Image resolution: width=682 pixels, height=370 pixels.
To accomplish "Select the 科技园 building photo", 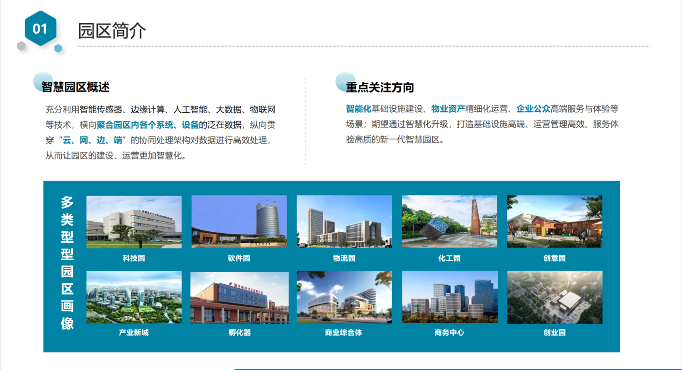I will click(x=134, y=222).
